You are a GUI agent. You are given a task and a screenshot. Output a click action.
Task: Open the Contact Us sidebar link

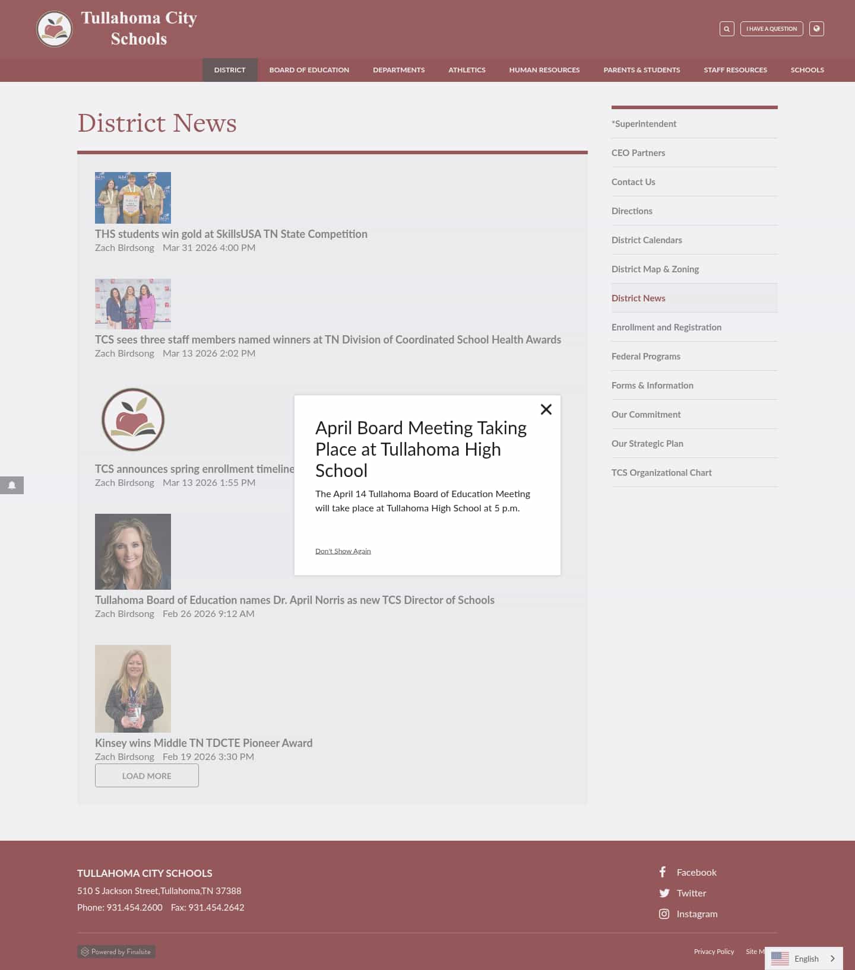click(x=695, y=182)
